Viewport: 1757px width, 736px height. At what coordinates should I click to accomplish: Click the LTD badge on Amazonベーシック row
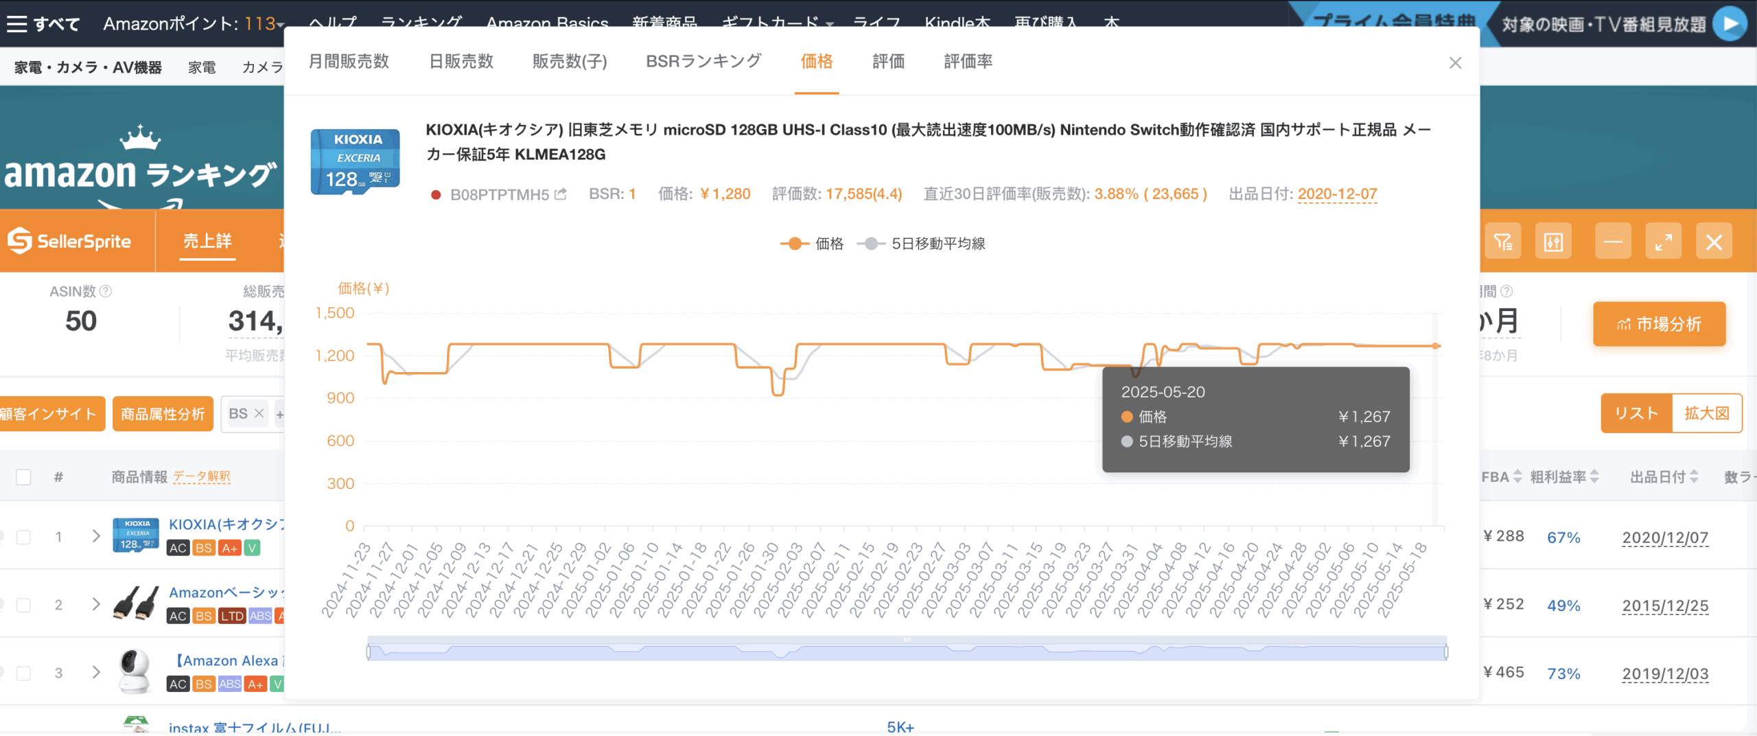tap(232, 616)
